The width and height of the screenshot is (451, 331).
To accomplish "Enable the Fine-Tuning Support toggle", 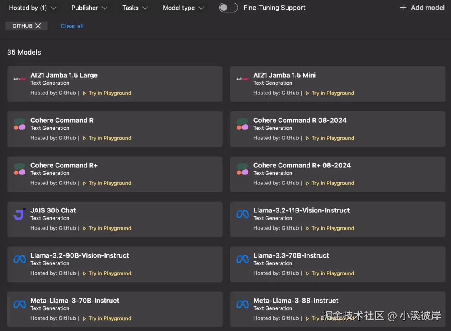I will (228, 8).
